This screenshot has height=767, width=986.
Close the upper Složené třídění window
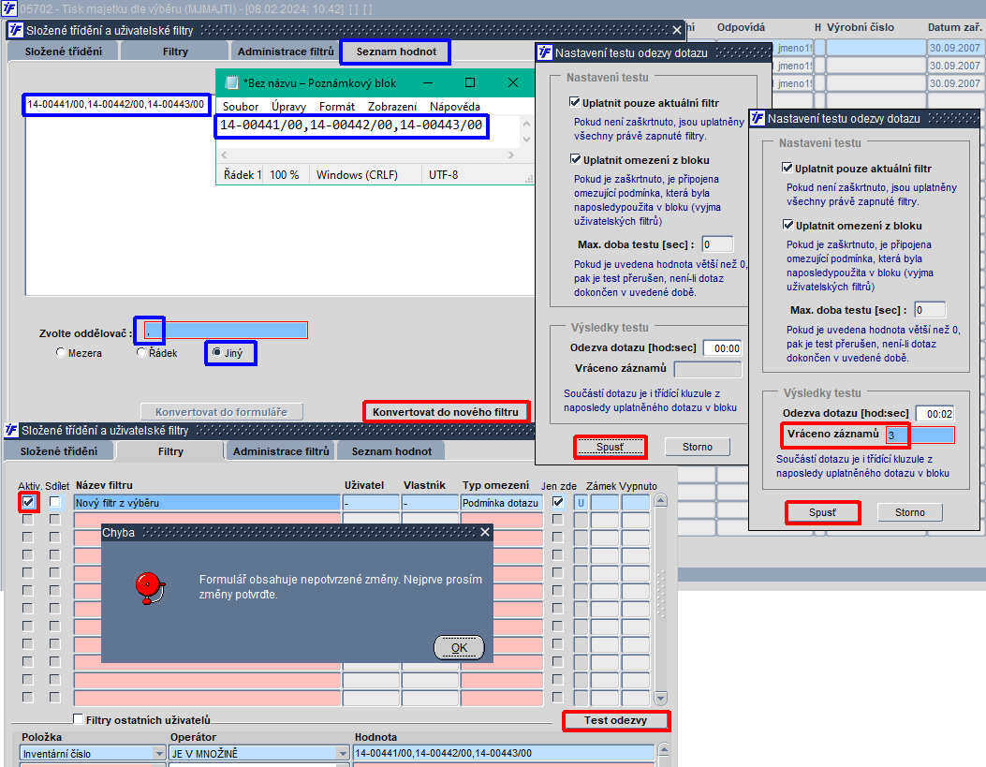(x=677, y=30)
